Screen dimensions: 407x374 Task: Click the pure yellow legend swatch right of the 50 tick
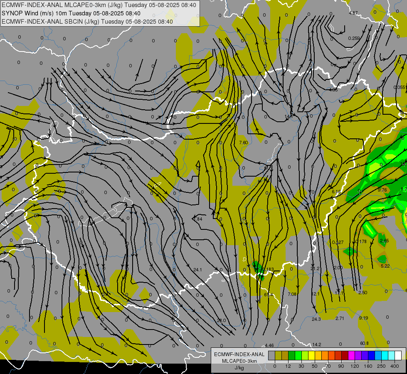(x=311, y=355)
